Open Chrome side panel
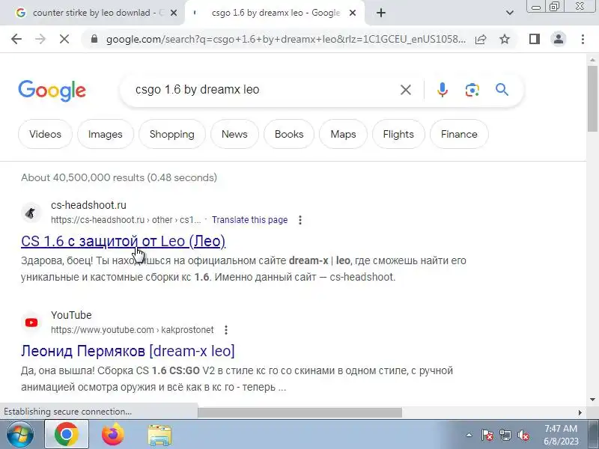 (535, 39)
